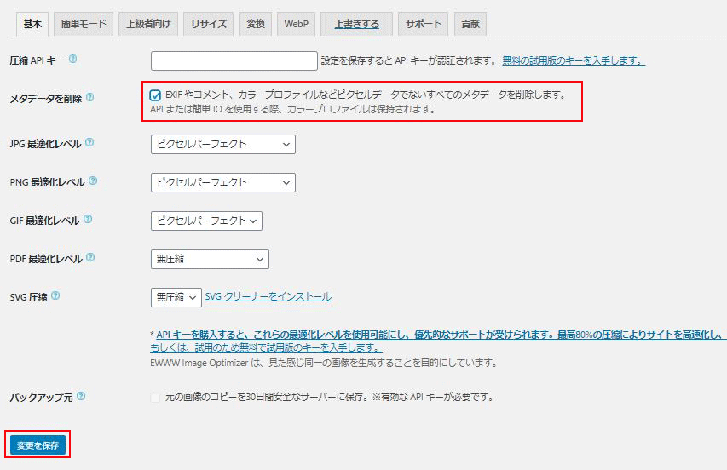This screenshot has height=470, width=727.
Task: Follow the SVG クリーナーをインストール link
Action: point(268,297)
